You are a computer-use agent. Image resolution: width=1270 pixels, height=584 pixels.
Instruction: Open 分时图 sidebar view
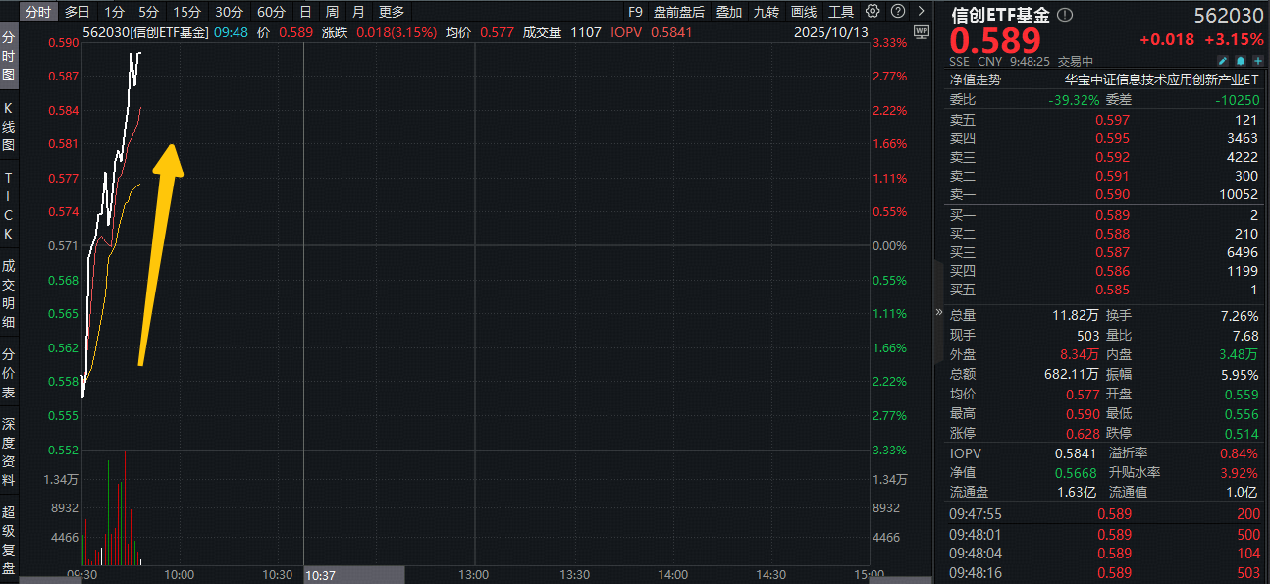point(9,56)
